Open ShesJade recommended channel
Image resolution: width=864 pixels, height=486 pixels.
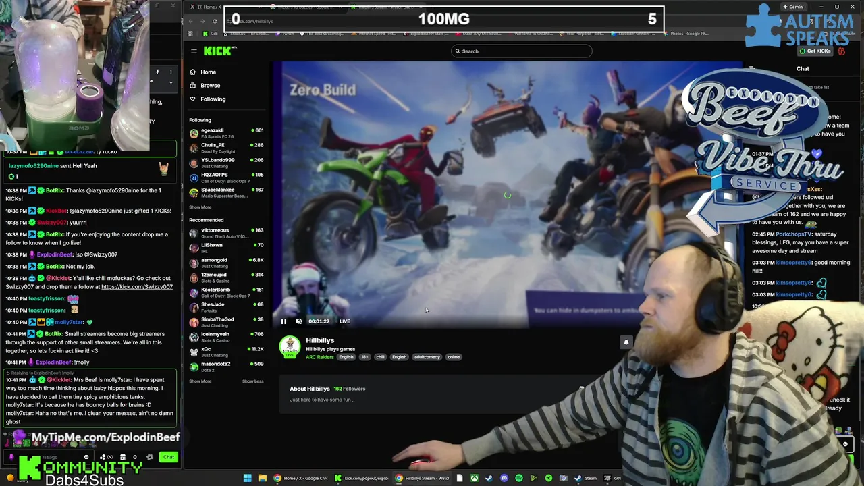click(x=226, y=307)
